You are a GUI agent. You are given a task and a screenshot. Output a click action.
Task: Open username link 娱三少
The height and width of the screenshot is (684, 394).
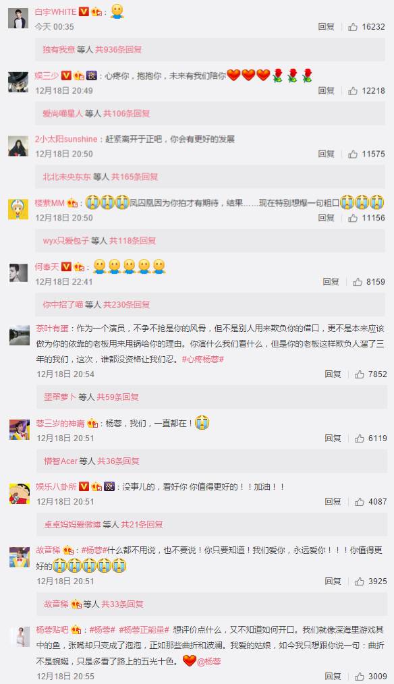pos(47,76)
